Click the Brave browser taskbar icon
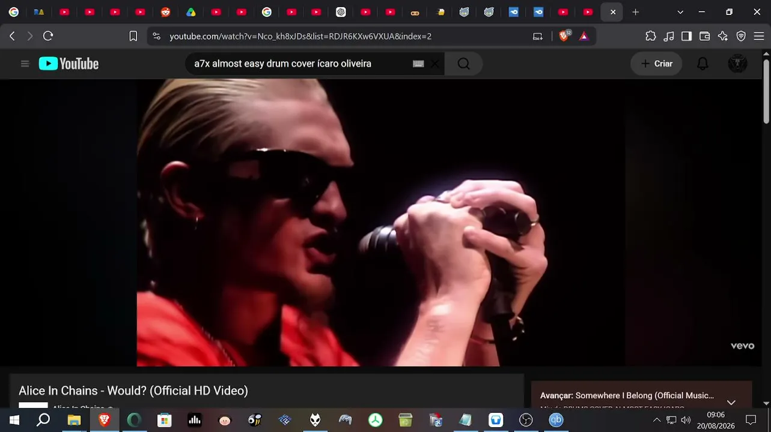The height and width of the screenshot is (432, 771). click(105, 420)
